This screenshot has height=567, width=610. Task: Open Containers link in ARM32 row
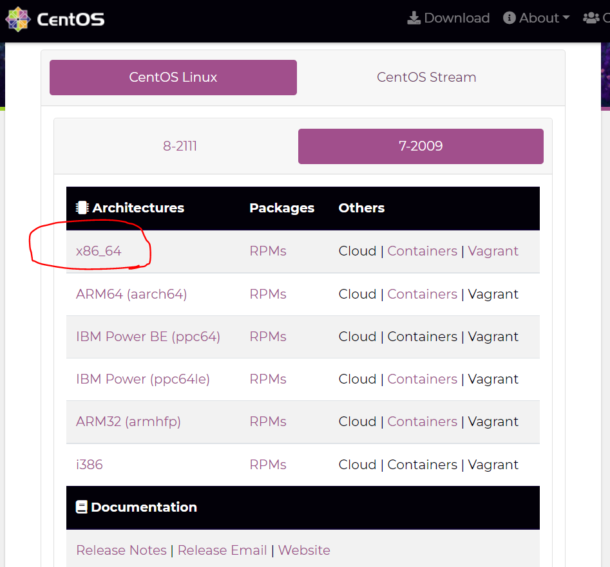[x=422, y=422]
